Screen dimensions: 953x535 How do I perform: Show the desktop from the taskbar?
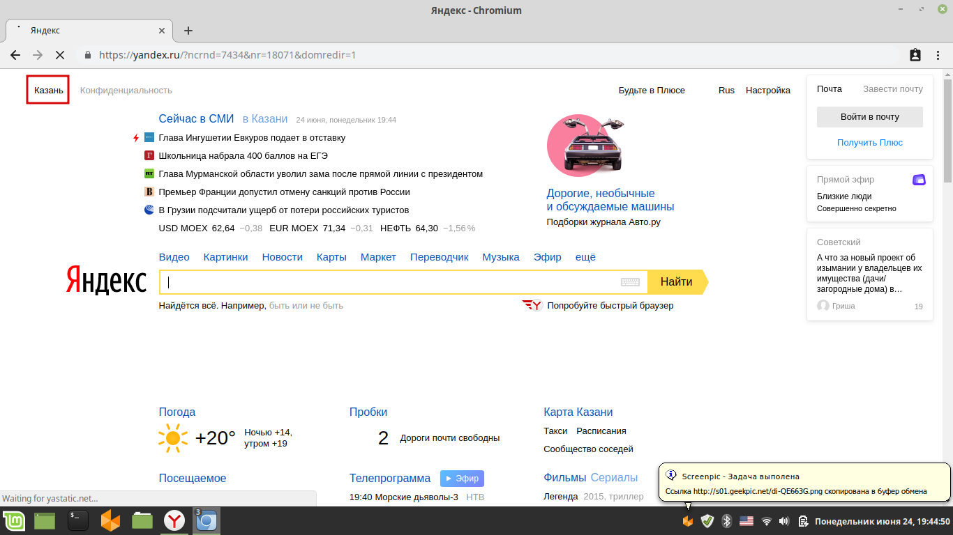(45, 520)
